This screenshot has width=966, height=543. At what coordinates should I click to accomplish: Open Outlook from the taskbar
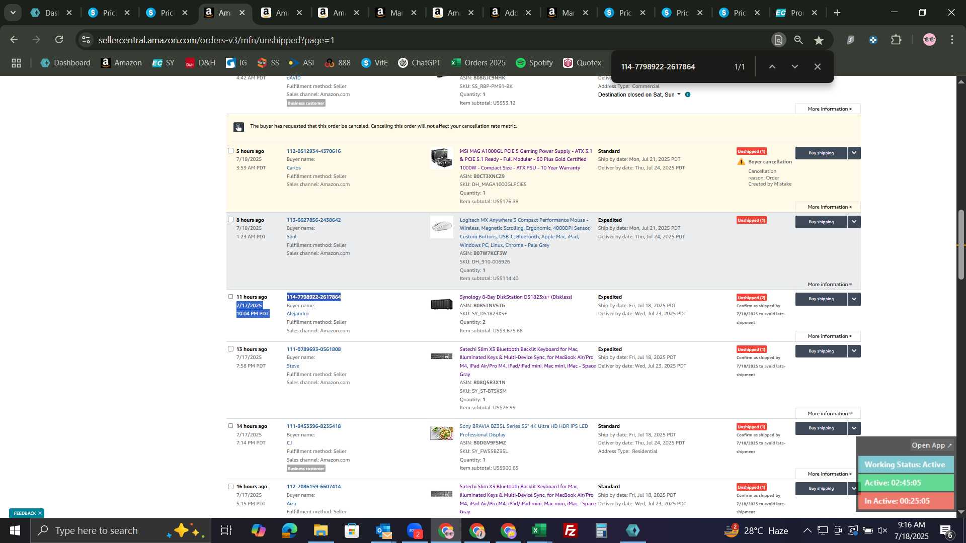point(383,530)
